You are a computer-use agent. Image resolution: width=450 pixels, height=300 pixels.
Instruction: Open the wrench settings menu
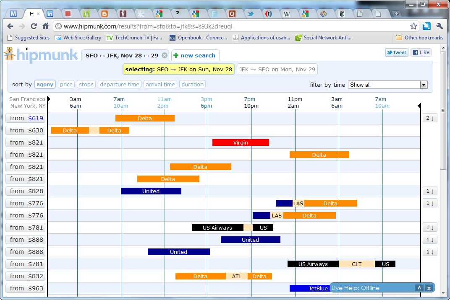[x=440, y=26]
